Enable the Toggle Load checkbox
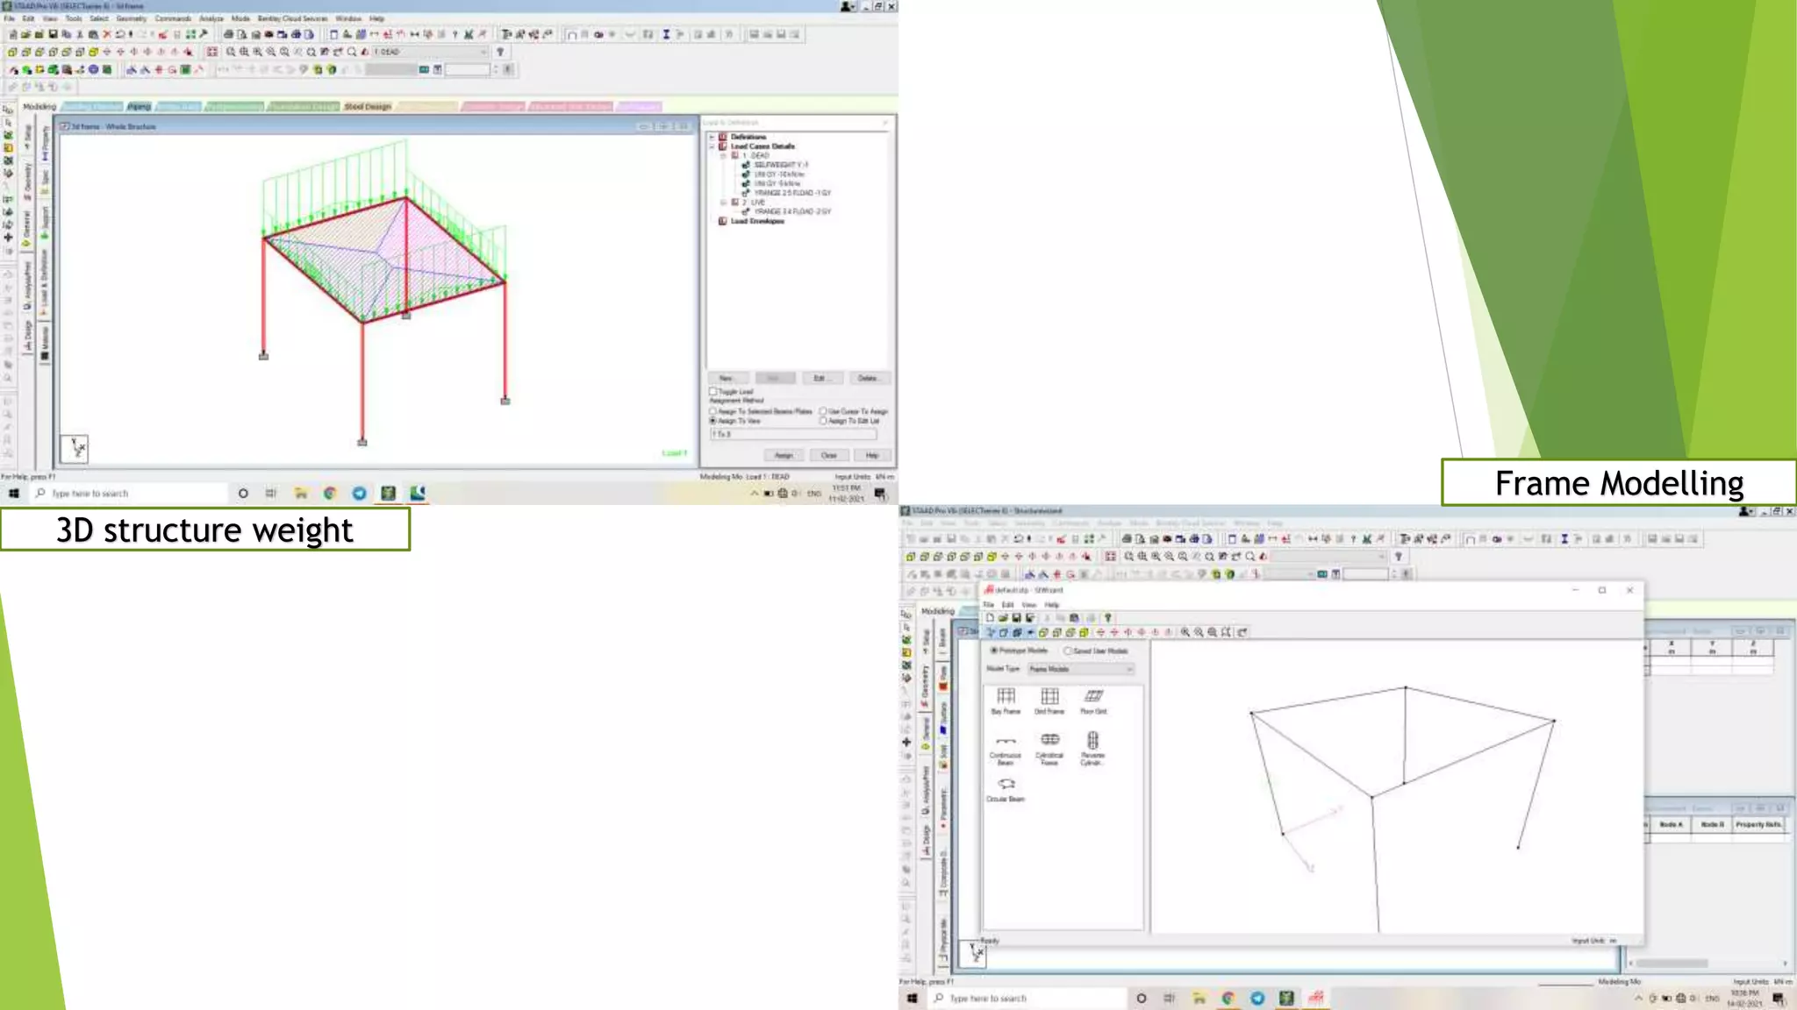 [x=713, y=392]
